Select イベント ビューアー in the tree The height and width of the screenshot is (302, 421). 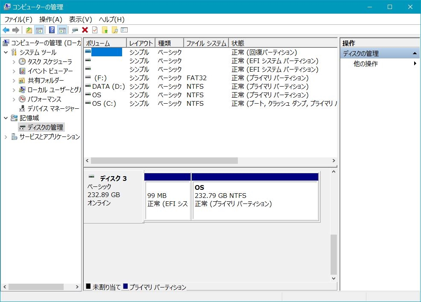coord(50,71)
